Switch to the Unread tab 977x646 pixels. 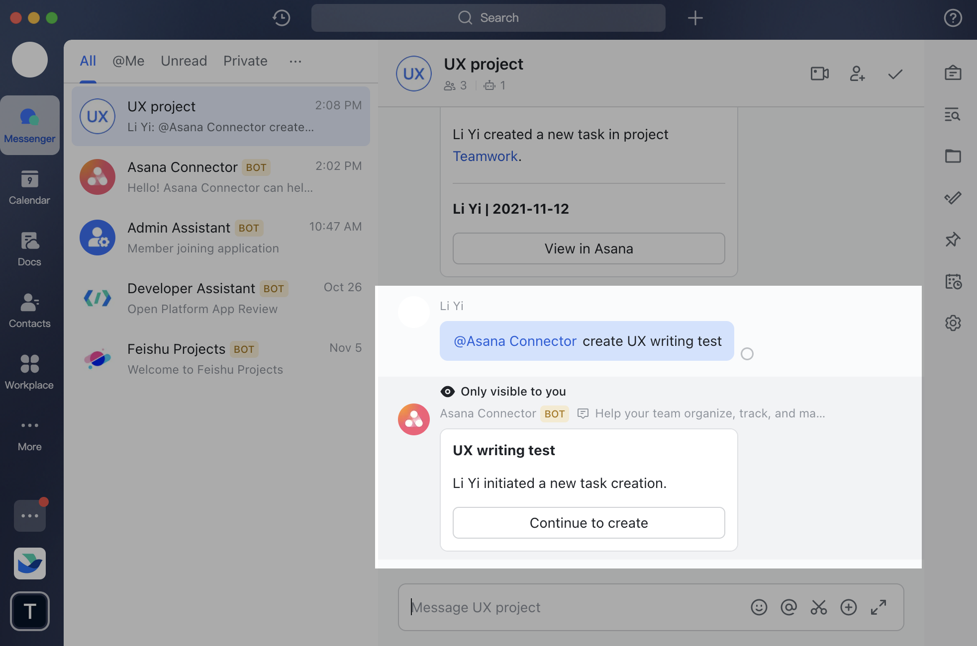[184, 61]
